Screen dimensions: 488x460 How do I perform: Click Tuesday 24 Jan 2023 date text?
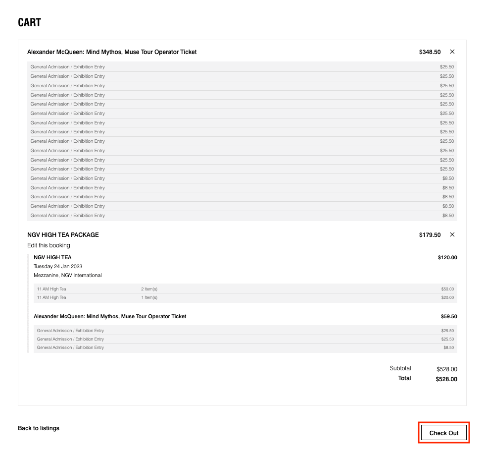coord(58,266)
